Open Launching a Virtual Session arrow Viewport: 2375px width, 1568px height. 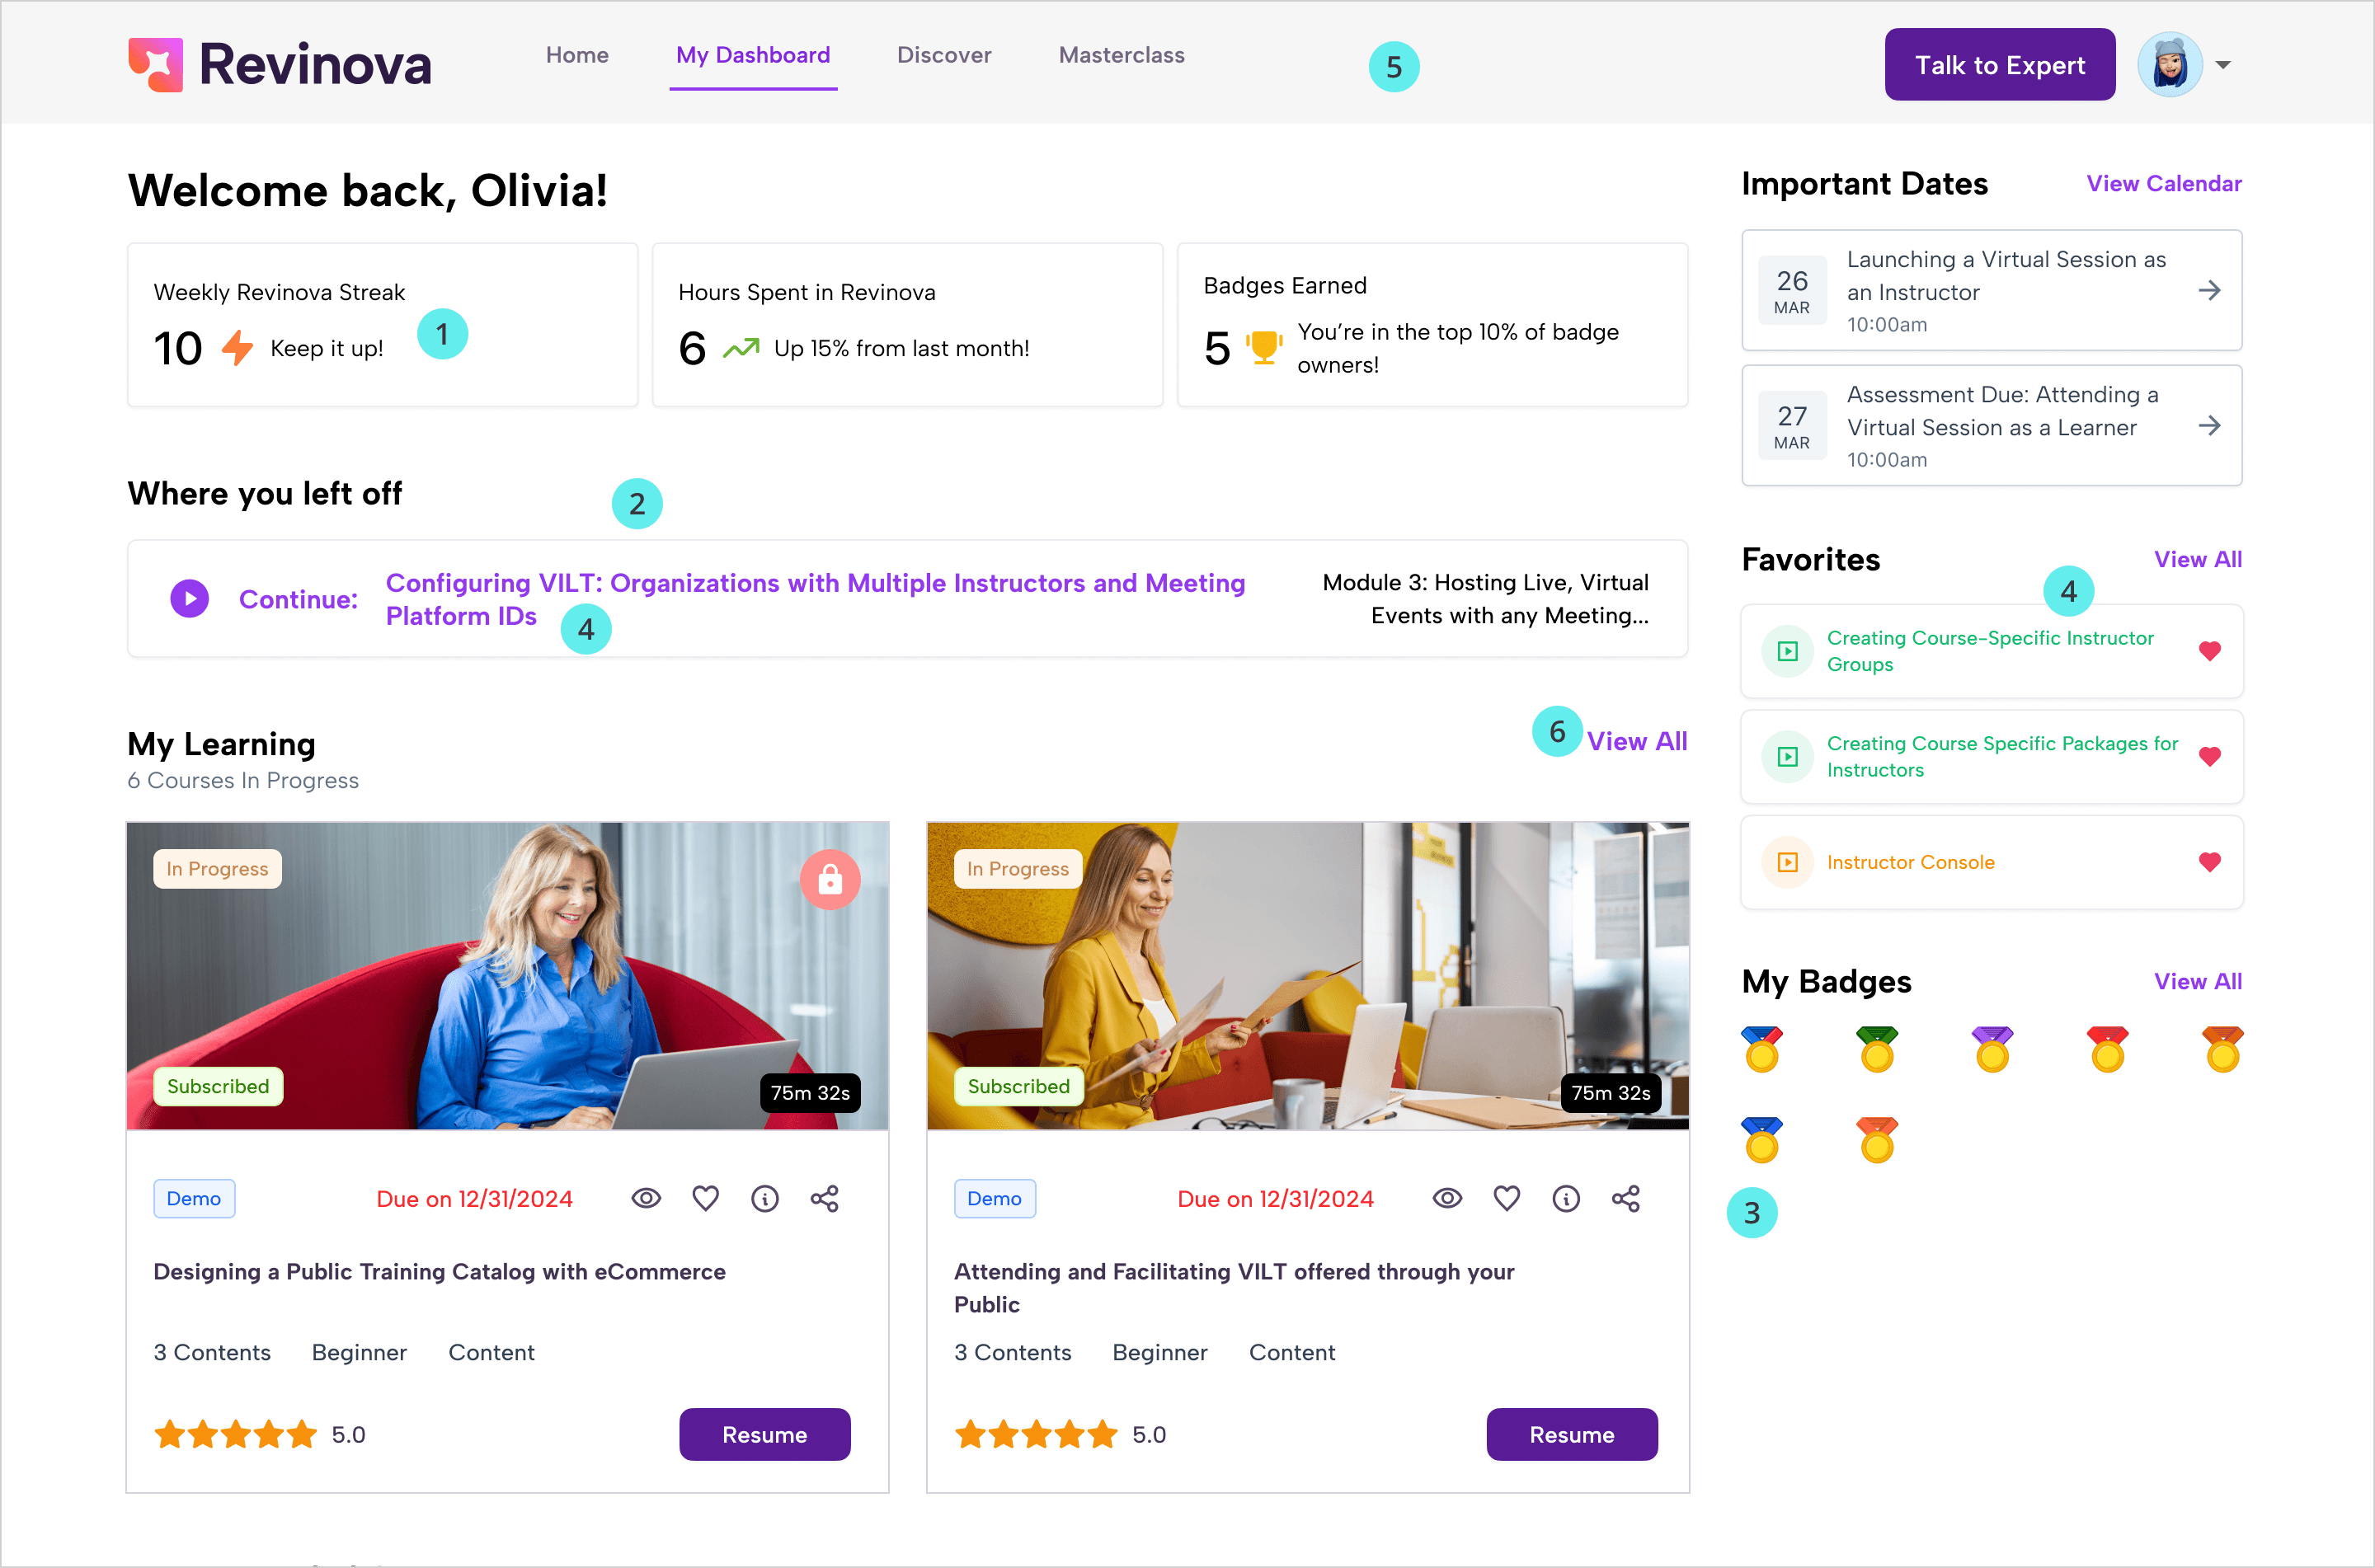tap(2209, 291)
